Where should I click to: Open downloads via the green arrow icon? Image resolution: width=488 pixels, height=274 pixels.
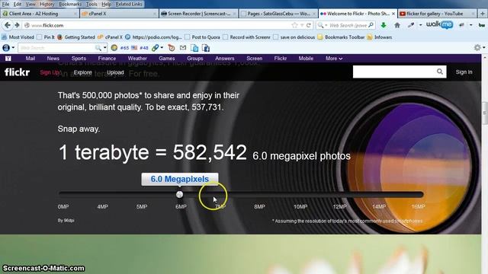(384, 25)
